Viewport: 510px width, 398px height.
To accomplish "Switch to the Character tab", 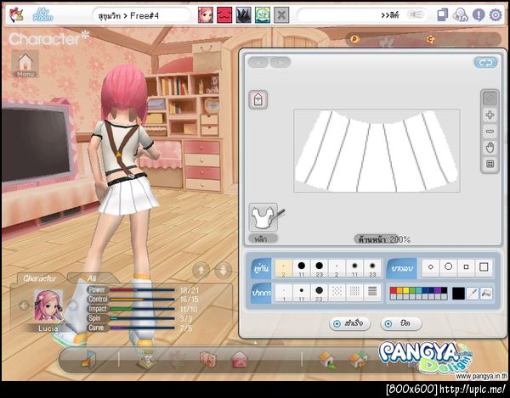I will pyautogui.click(x=40, y=278).
